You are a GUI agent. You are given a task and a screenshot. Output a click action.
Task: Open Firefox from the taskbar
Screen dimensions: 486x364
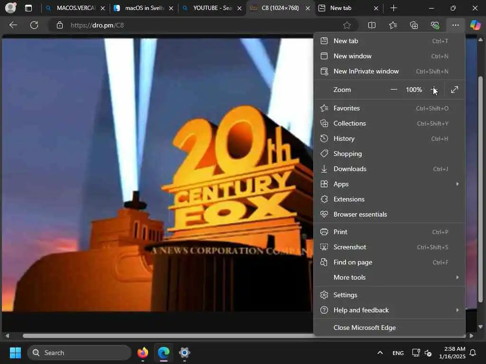[x=142, y=353]
